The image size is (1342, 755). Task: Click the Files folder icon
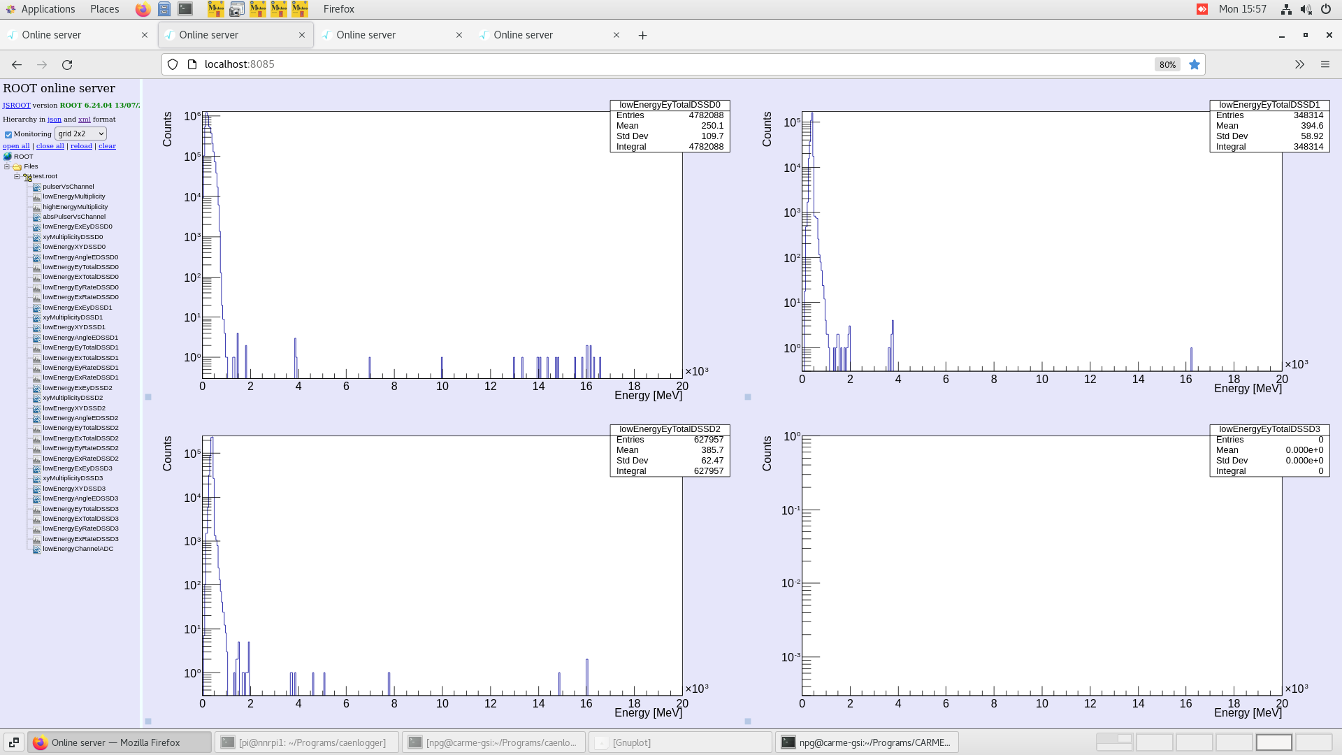16,166
